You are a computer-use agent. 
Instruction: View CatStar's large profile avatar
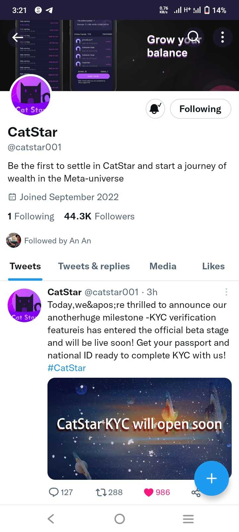coord(31,96)
